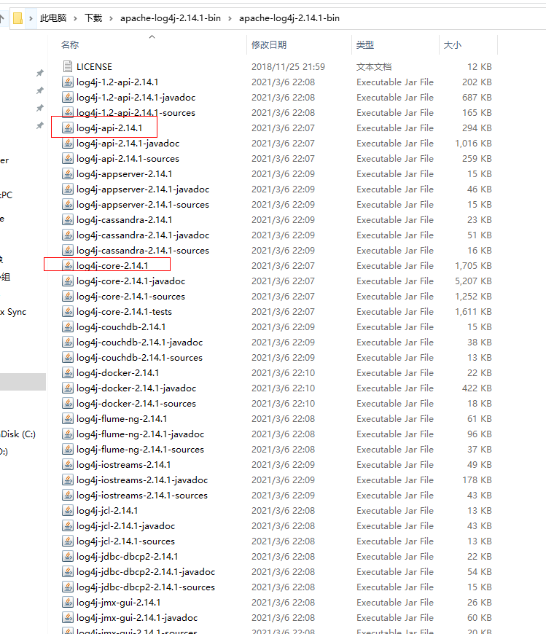Expand the chevron after 下载 in the address bar
546x634 pixels.
(111, 18)
